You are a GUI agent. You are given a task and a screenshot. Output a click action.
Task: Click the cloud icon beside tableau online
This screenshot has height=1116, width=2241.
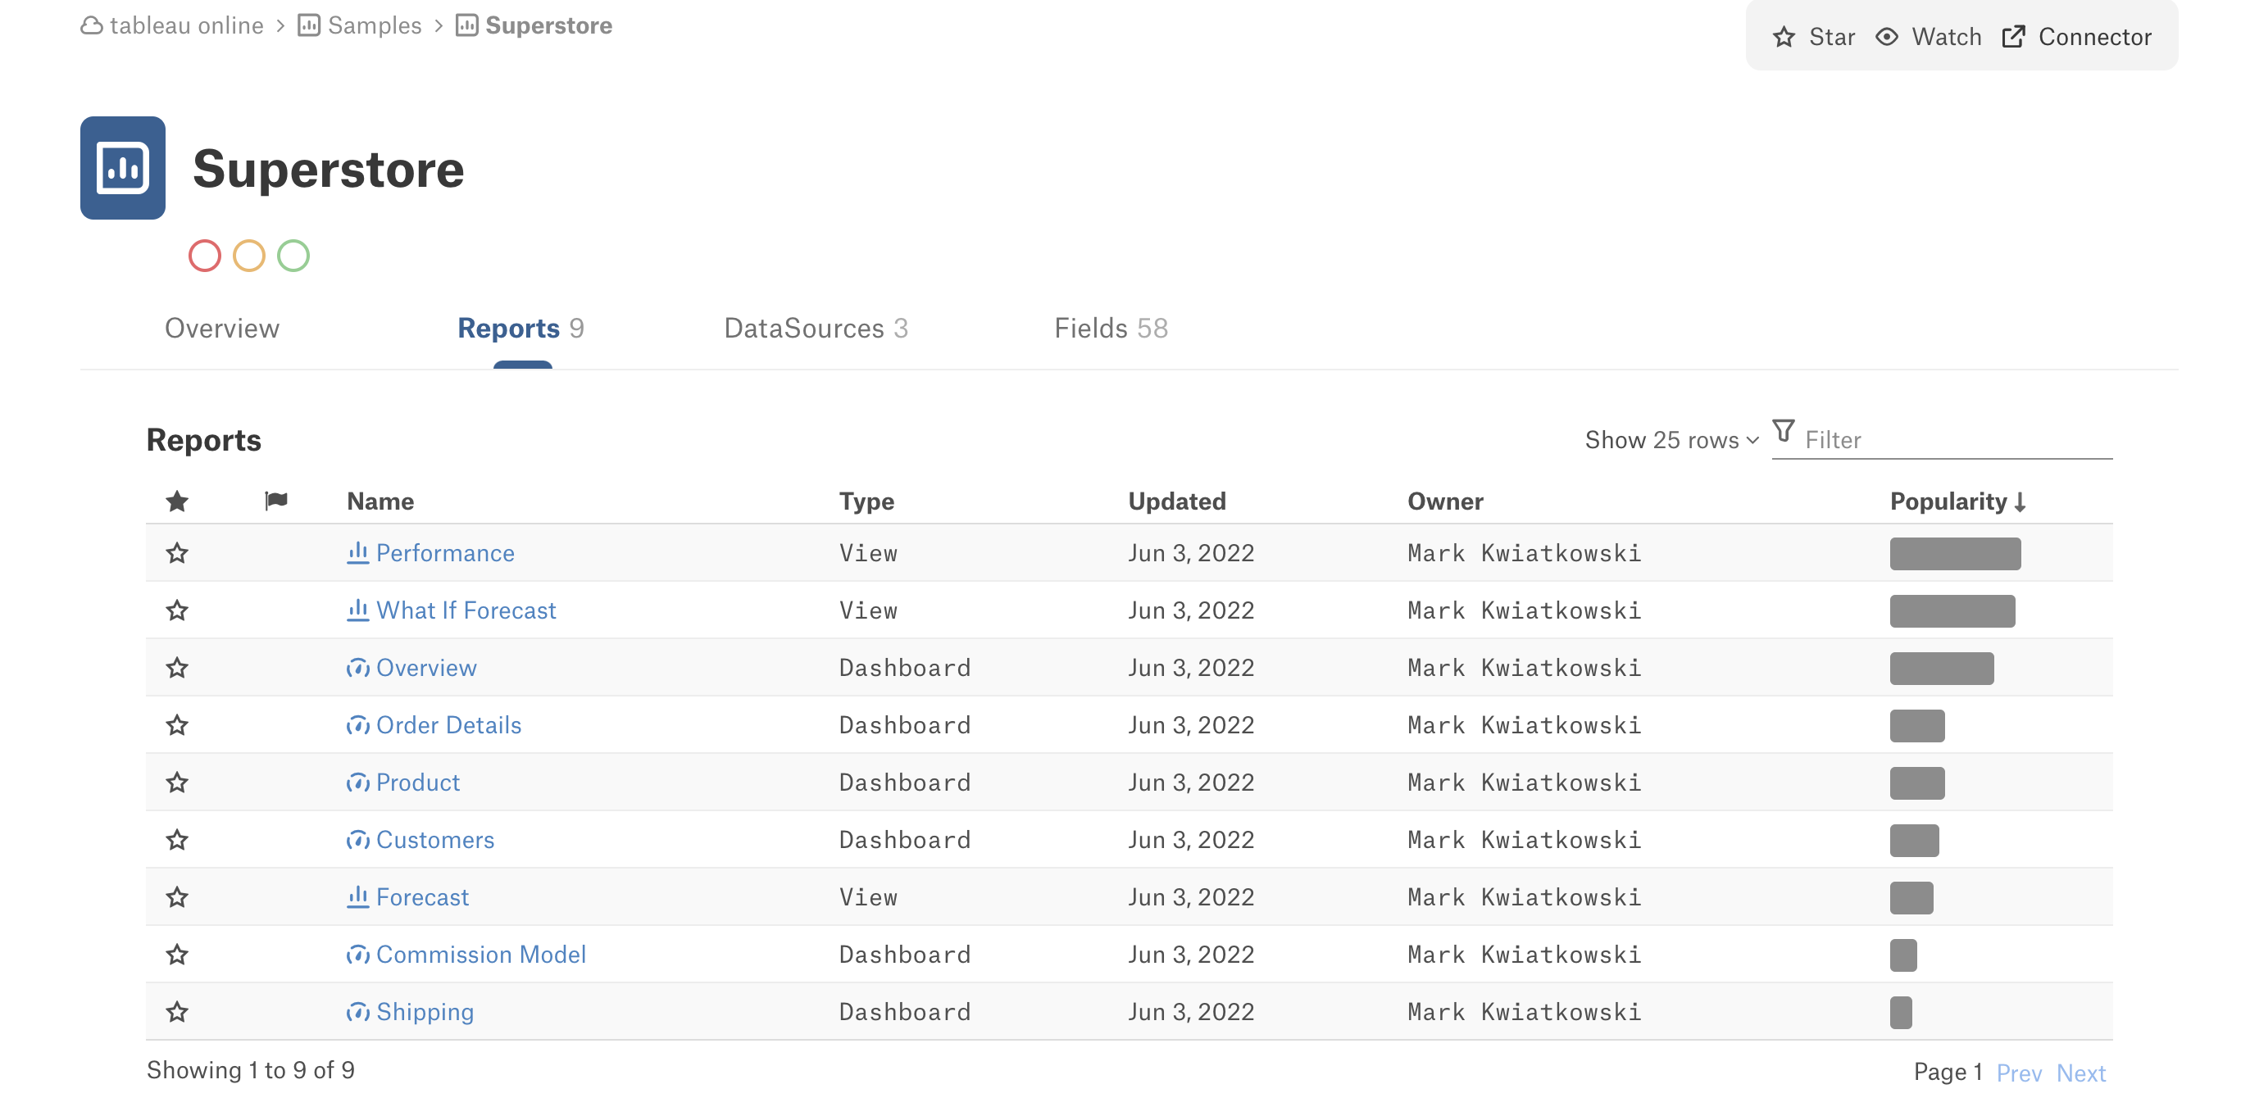(x=91, y=26)
